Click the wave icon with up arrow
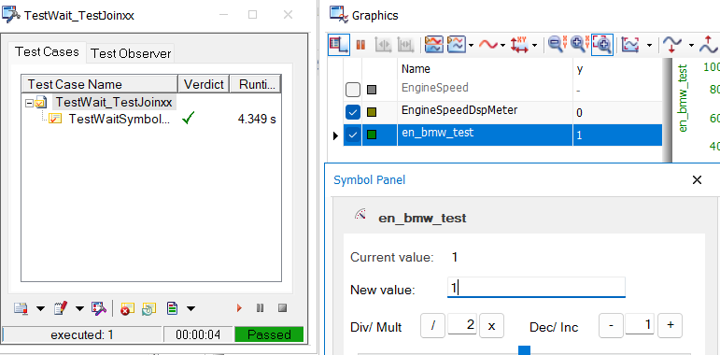 coord(709,45)
